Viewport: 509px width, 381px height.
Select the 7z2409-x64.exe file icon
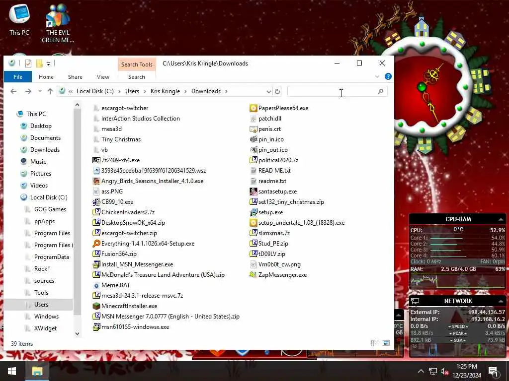[x=96, y=160]
